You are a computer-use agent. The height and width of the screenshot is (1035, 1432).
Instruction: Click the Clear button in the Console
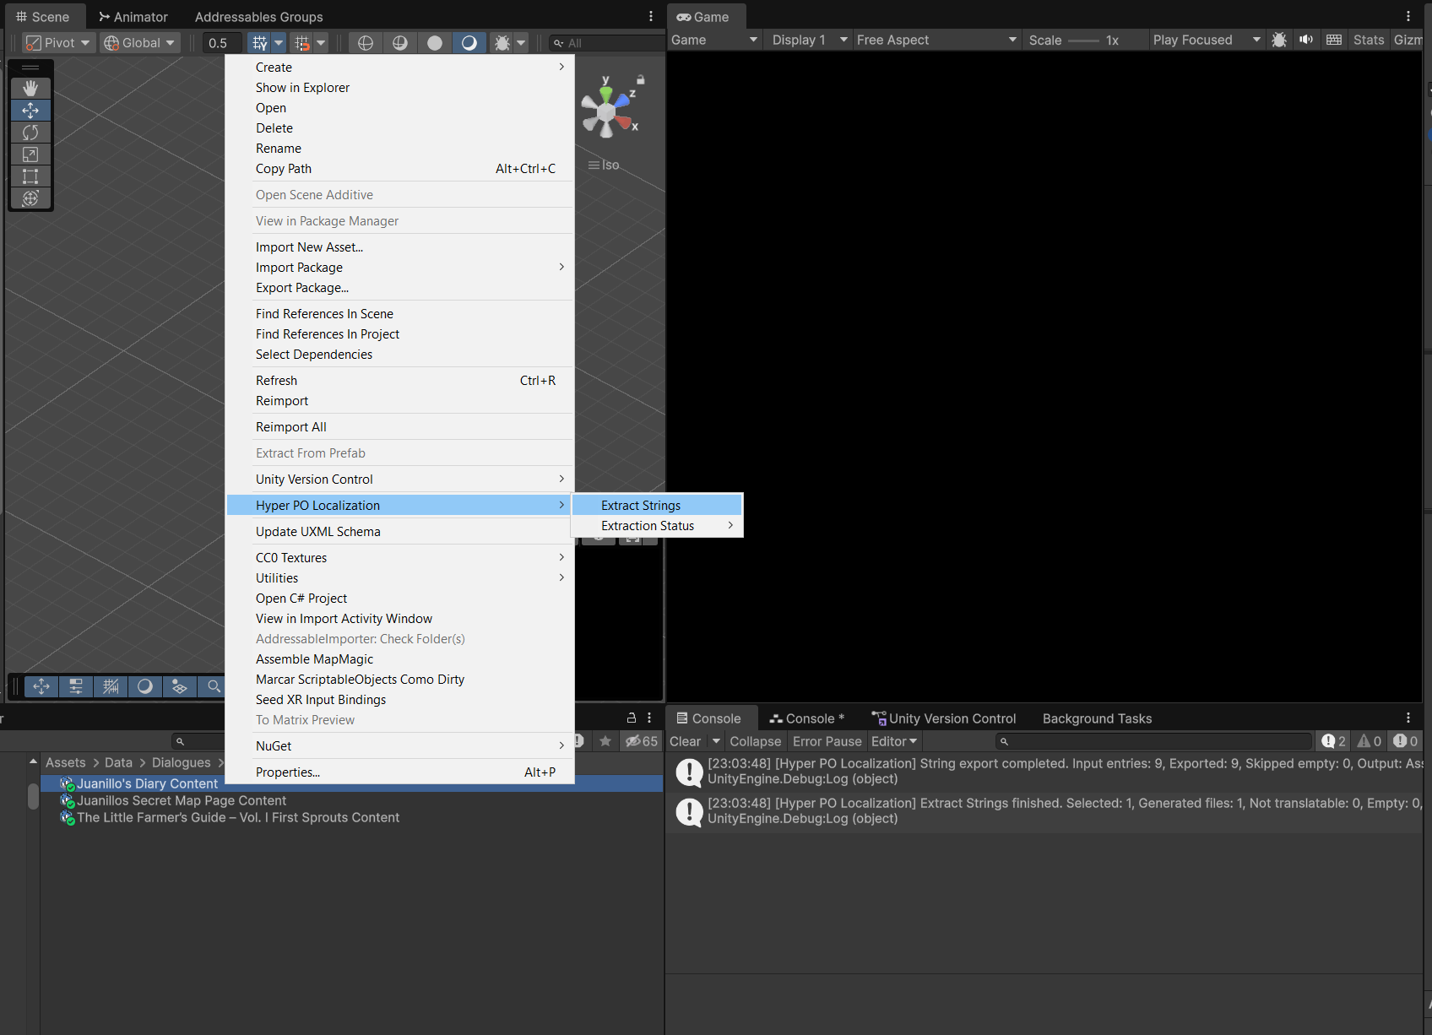(x=684, y=740)
